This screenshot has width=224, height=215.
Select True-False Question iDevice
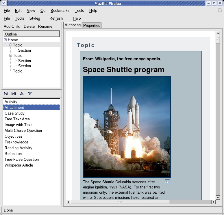32,159
